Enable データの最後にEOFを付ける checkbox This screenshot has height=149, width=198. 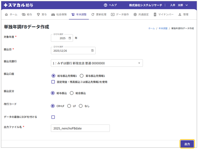(x=53, y=117)
